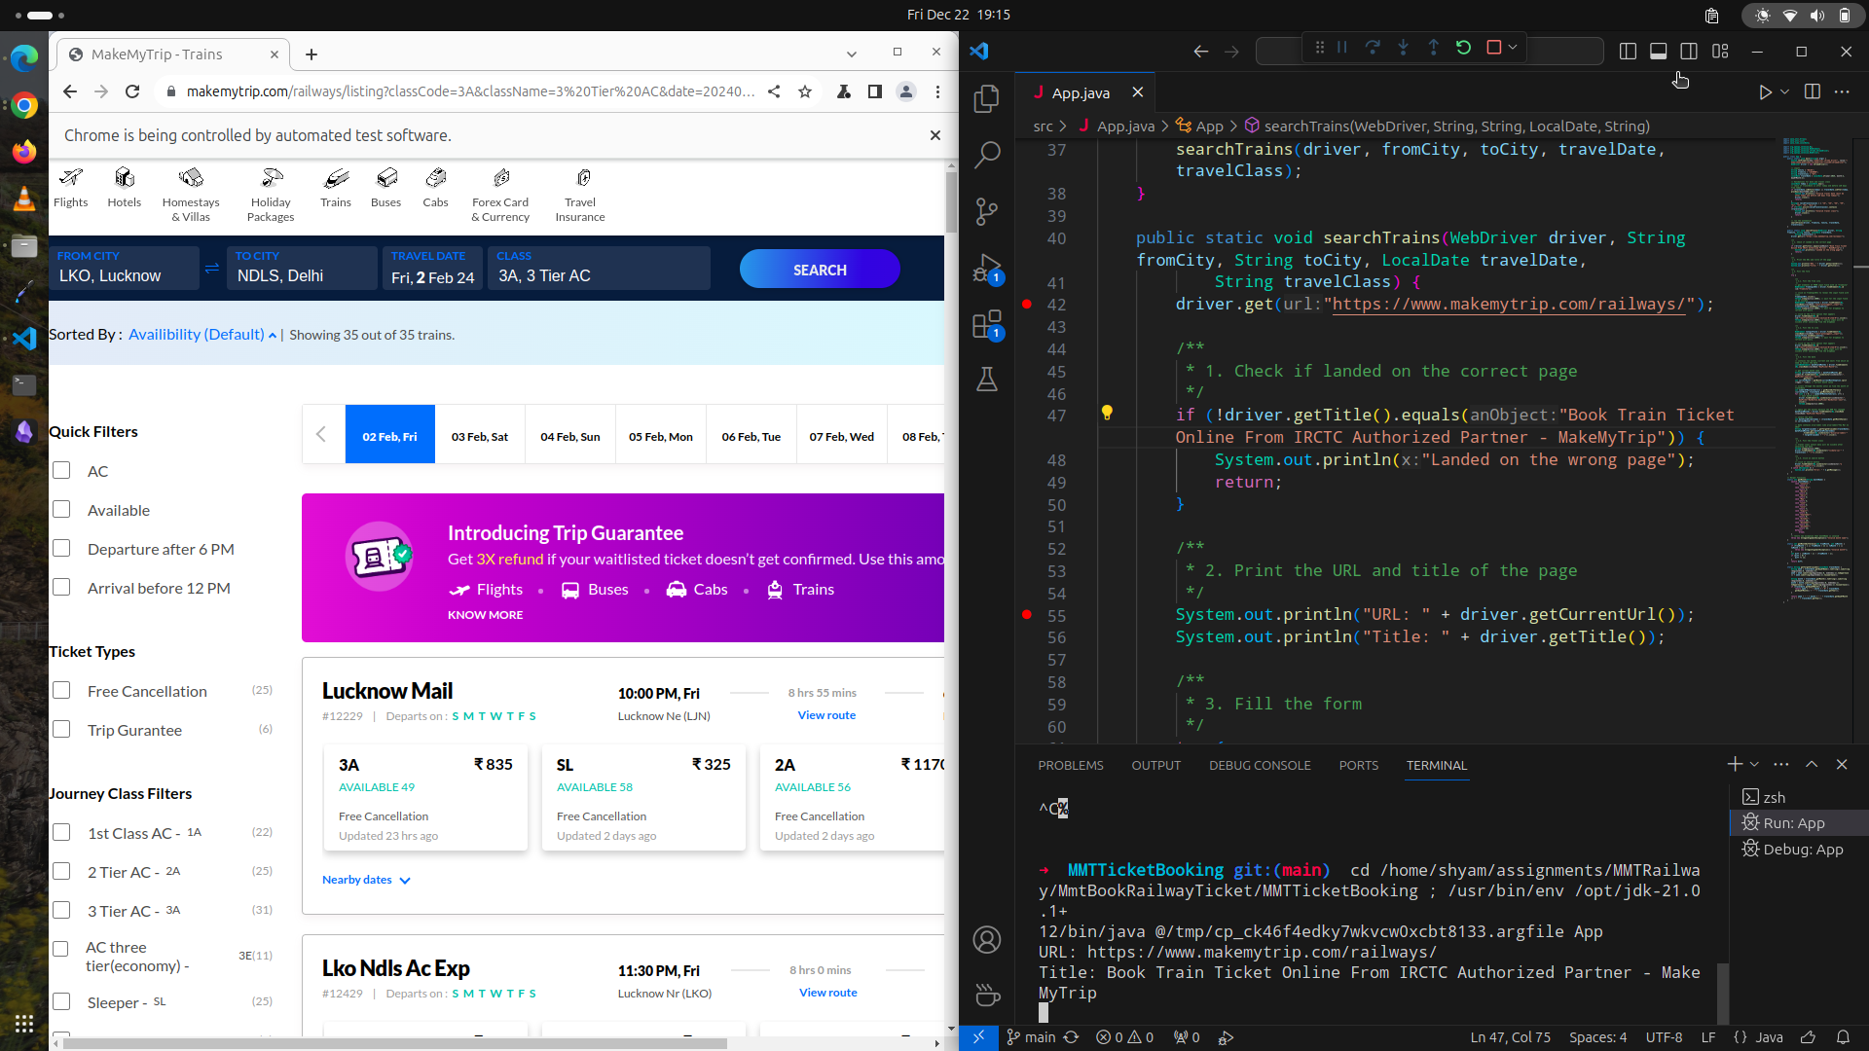
Task: Open the Extensions view
Action: tap(986, 324)
